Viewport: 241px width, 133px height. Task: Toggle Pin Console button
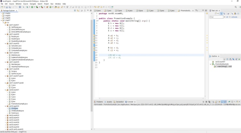click(x=229, y=102)
